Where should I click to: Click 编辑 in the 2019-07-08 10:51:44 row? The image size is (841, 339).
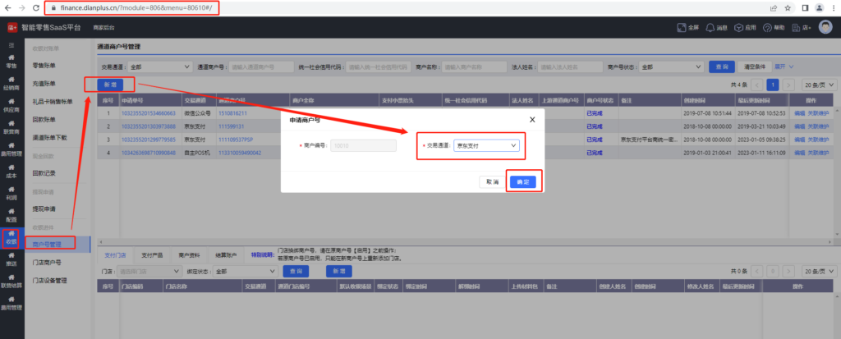(x=800, y=113)
